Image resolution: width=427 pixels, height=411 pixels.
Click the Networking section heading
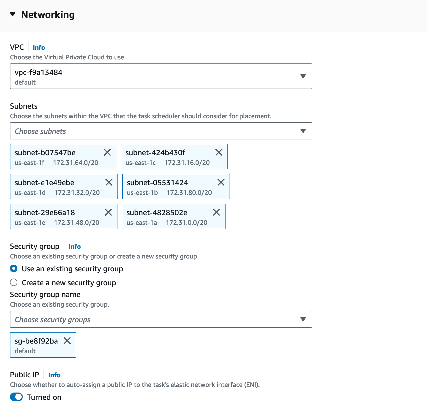click(x=48, y=15)
